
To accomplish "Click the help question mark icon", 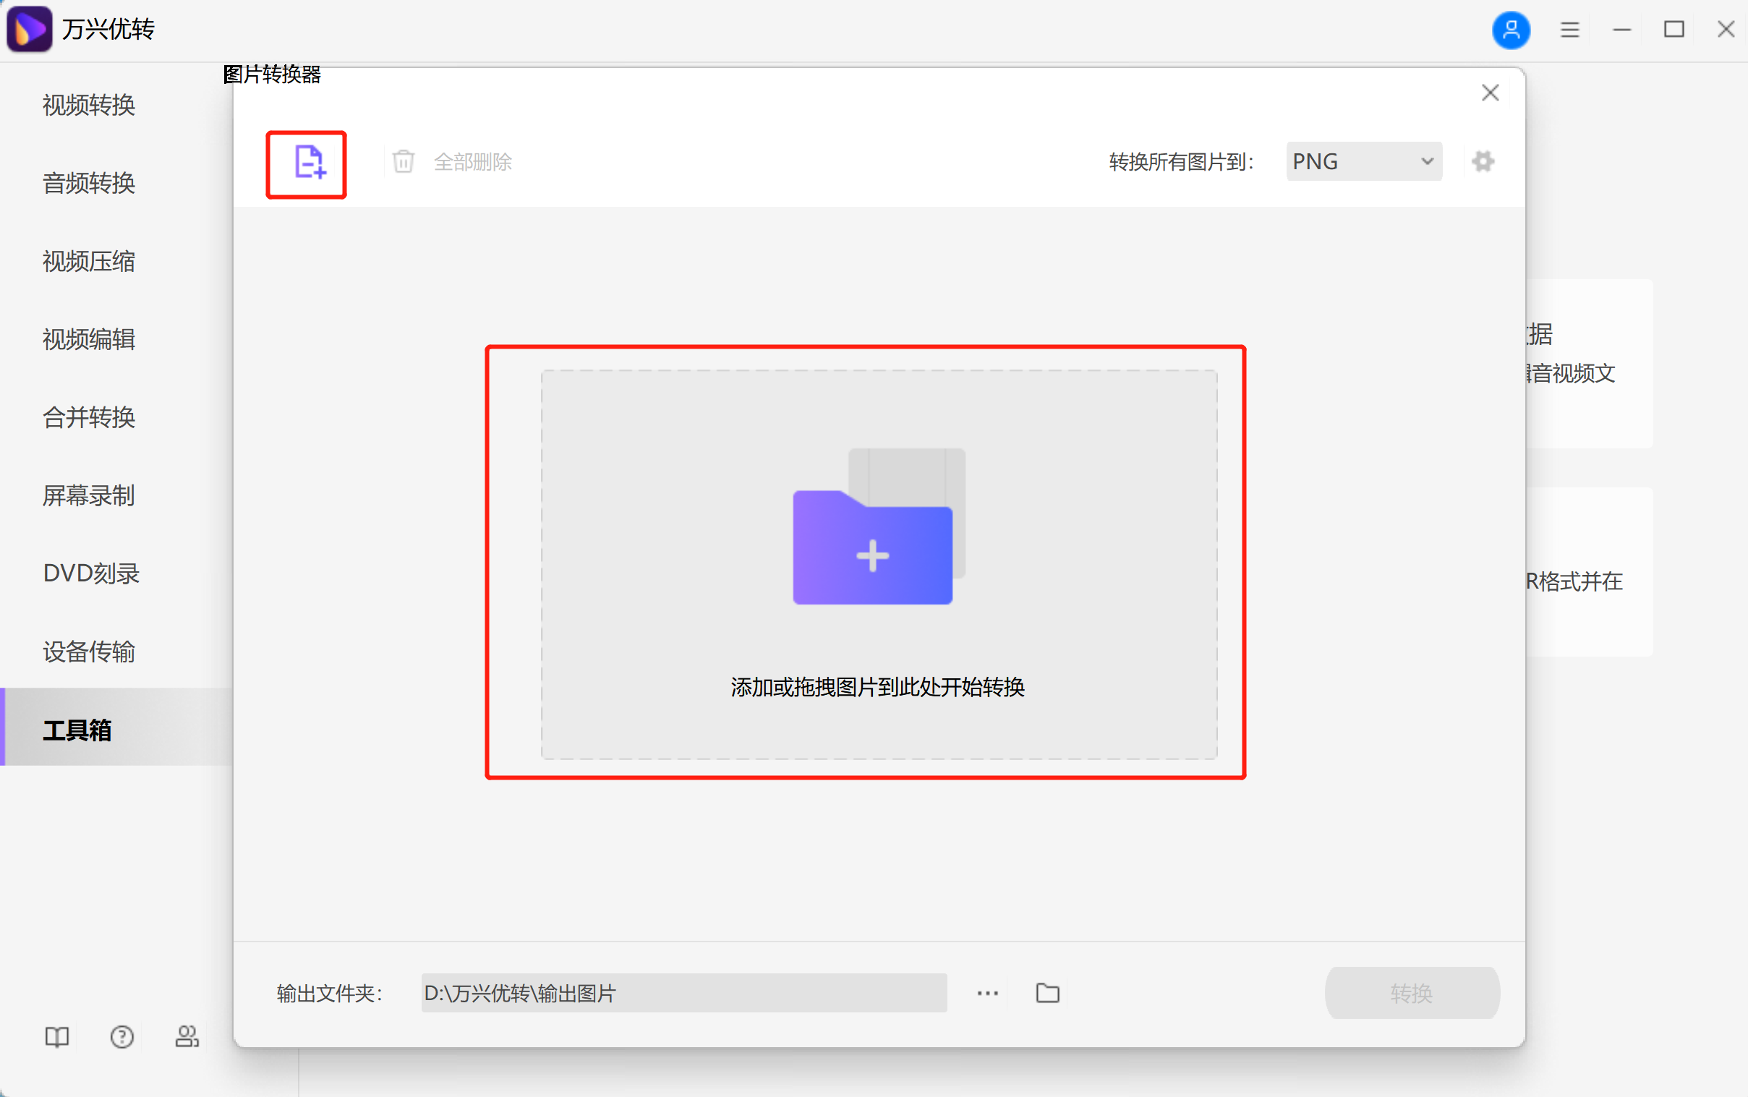I will click(122, 1037).
